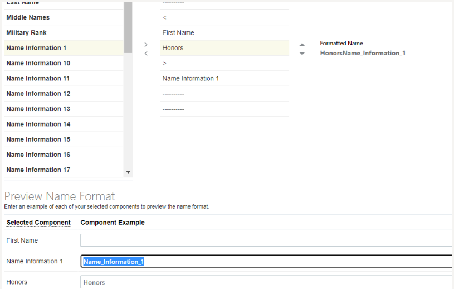Move selected component right with the > arrow
Viewport: 454px width, 289px height.
[146, 44]
